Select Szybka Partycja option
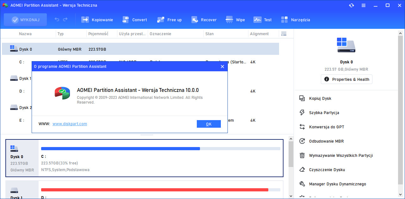Viewport: 405px width, 199px height. [x=324, y=112]
